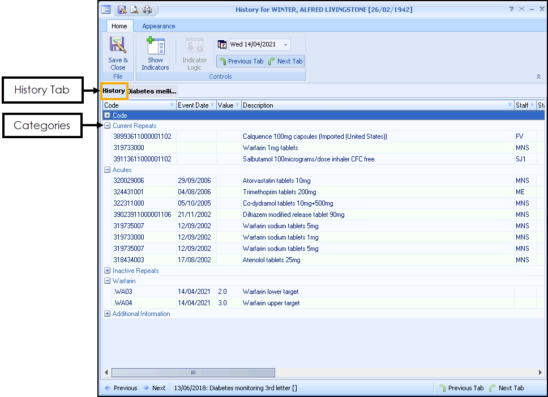Image resolution: width=548 pixels, height=397 pixels.
Task: Click the Save & Close icon
Action: [x=118, y=46]
